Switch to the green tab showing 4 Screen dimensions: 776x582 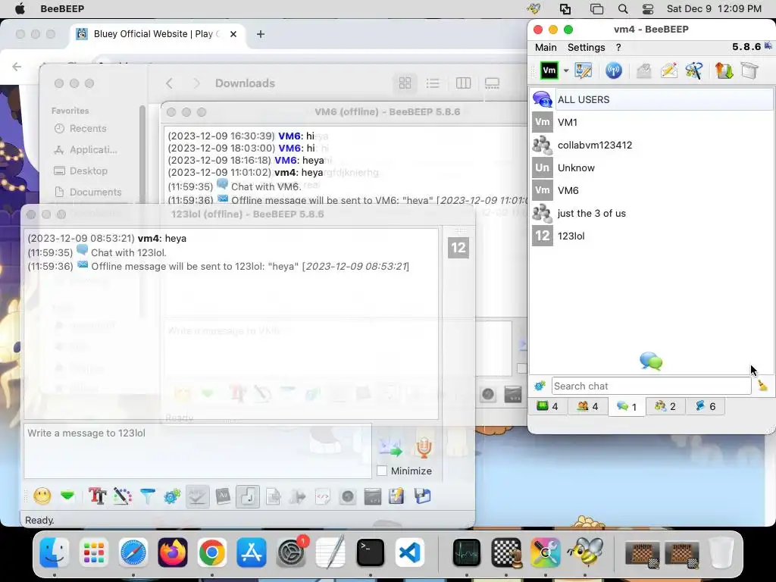548,406
